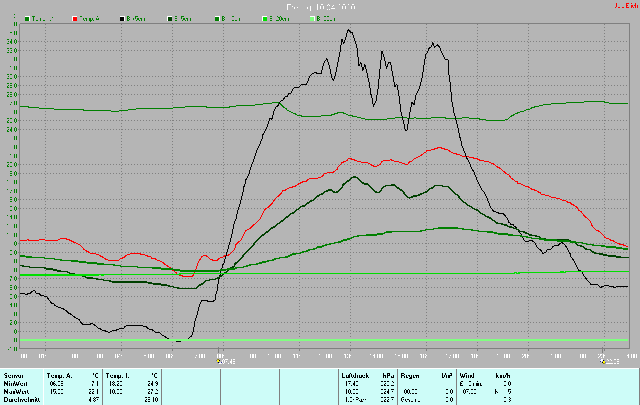
Task: Click the B -10cm legend square
Action: pyautogui.click(x=217, y=19)
